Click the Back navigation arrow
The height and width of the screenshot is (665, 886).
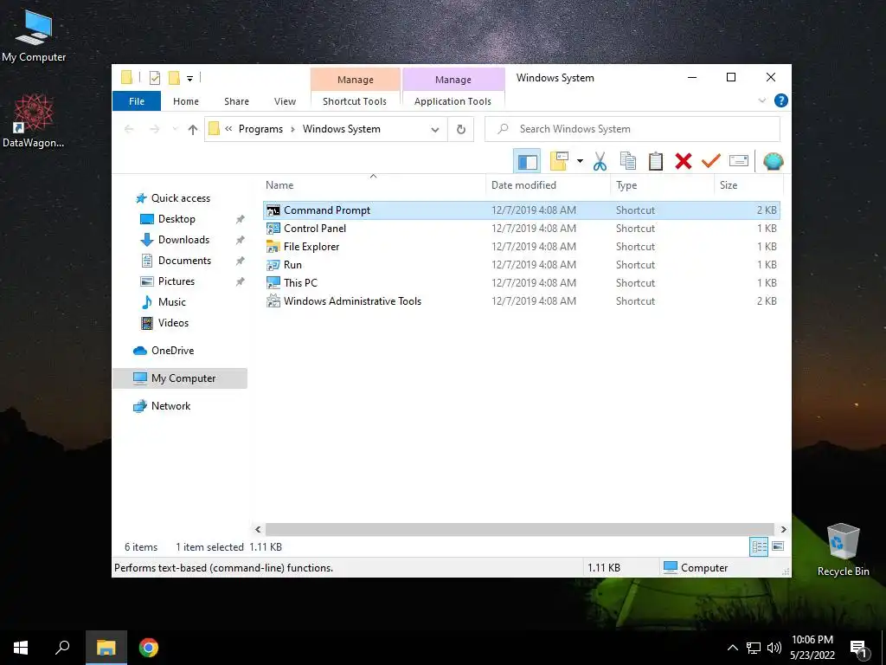129,130
